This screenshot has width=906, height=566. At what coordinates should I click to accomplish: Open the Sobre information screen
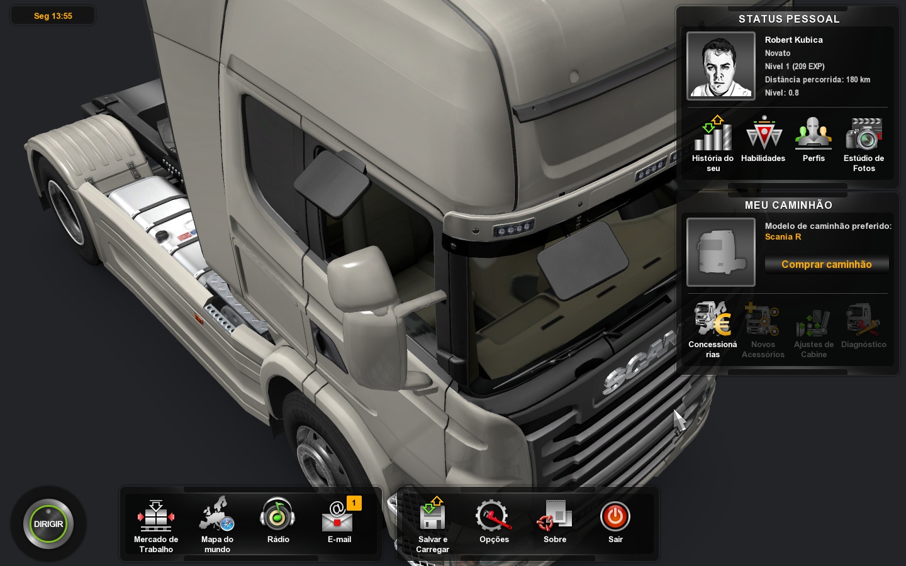click(555, 521)
